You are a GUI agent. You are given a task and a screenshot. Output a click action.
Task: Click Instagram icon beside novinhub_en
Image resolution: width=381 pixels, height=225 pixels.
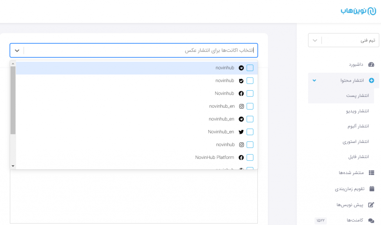coord(241,107)
